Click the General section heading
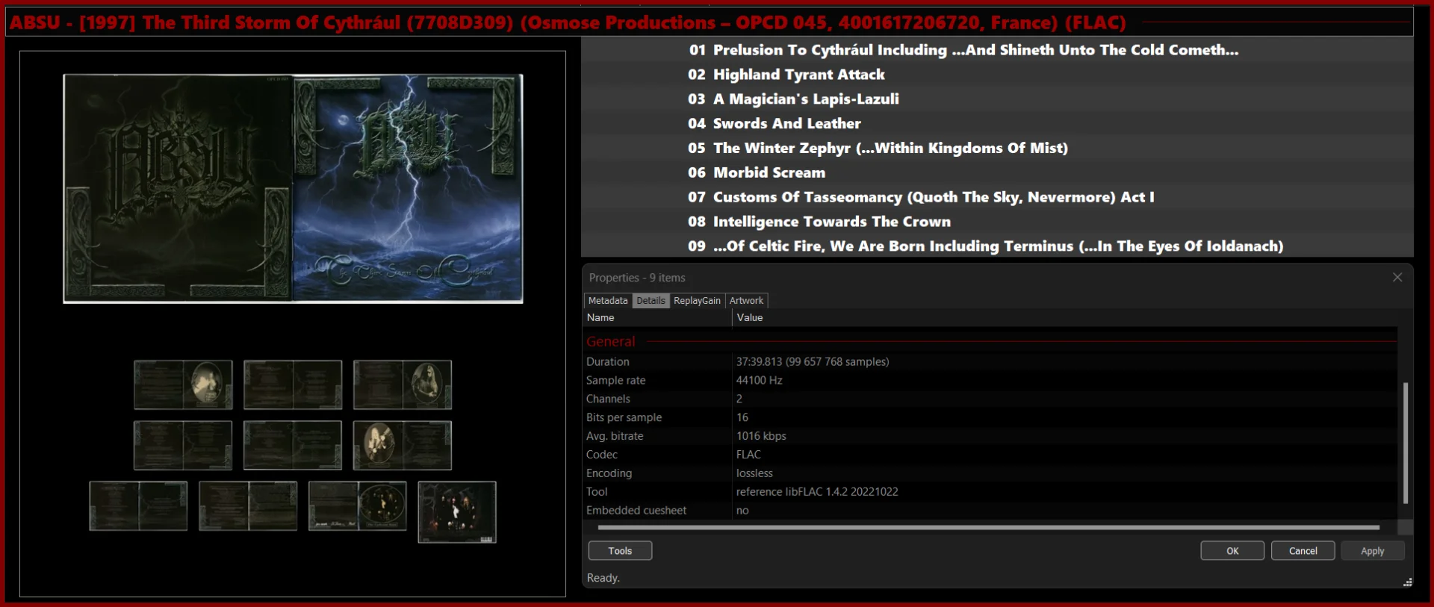 (610, 341)
